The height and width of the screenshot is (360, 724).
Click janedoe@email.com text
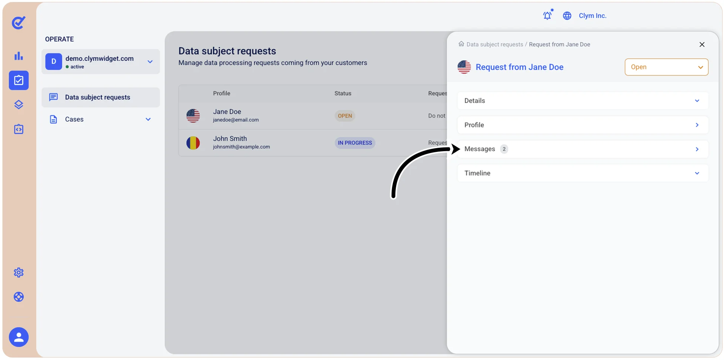236,120
